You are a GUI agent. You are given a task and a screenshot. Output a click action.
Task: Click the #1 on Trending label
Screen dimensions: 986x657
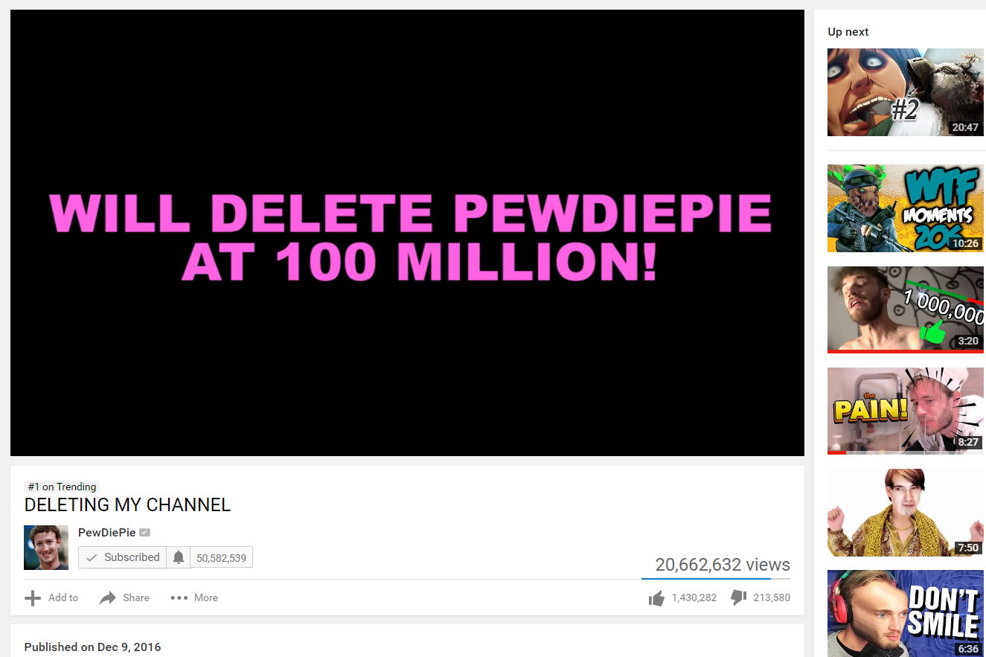click(62, 487)
